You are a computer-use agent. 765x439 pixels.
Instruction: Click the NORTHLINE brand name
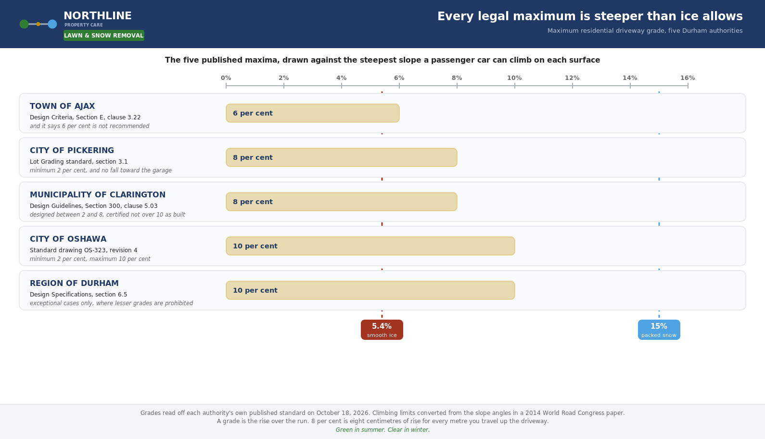pyautogui.click(x=98, y=16)
